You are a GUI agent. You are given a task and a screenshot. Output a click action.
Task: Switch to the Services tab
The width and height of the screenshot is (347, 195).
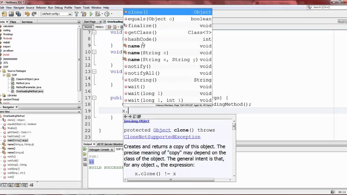[27, 22]
